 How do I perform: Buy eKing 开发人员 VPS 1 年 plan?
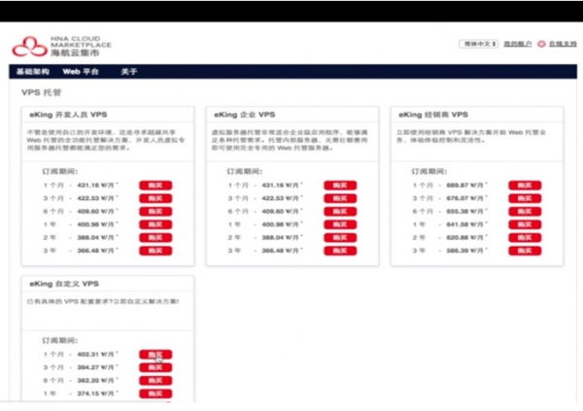(x=155, y=224)
